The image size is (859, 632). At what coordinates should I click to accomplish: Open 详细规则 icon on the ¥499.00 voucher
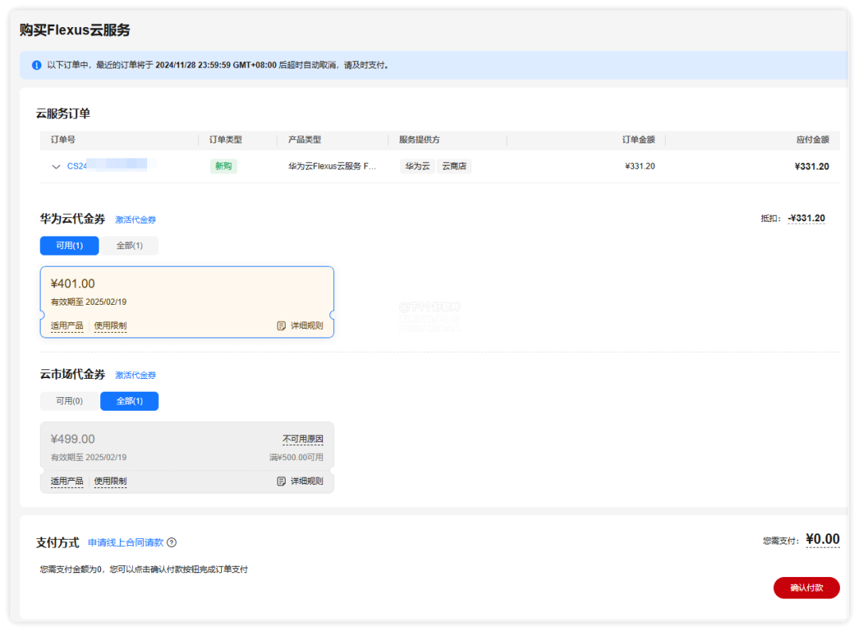282,482
